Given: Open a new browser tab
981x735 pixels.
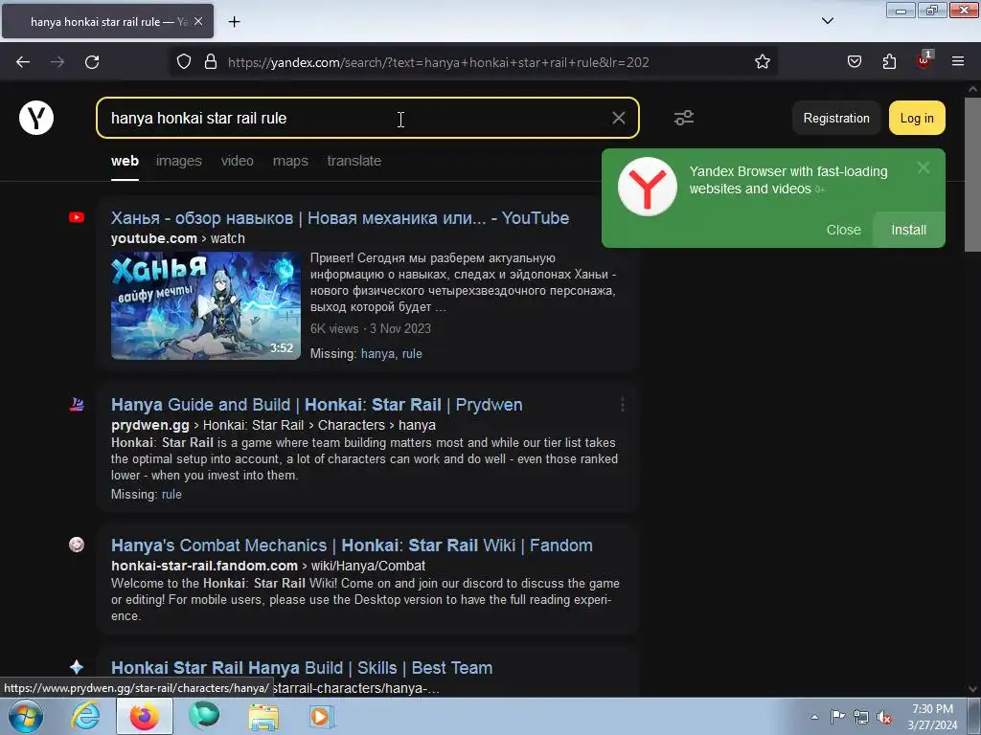Looking at the screenshot, I should (x=234, y=22).
